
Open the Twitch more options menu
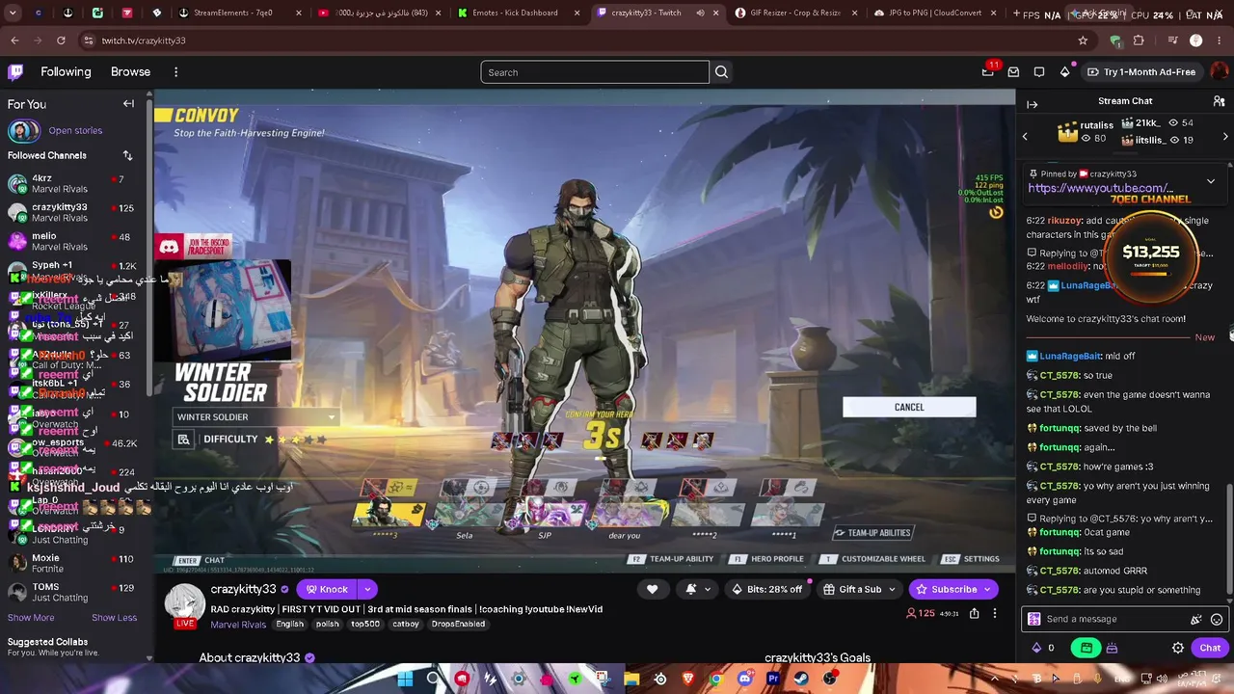(175, 72)
